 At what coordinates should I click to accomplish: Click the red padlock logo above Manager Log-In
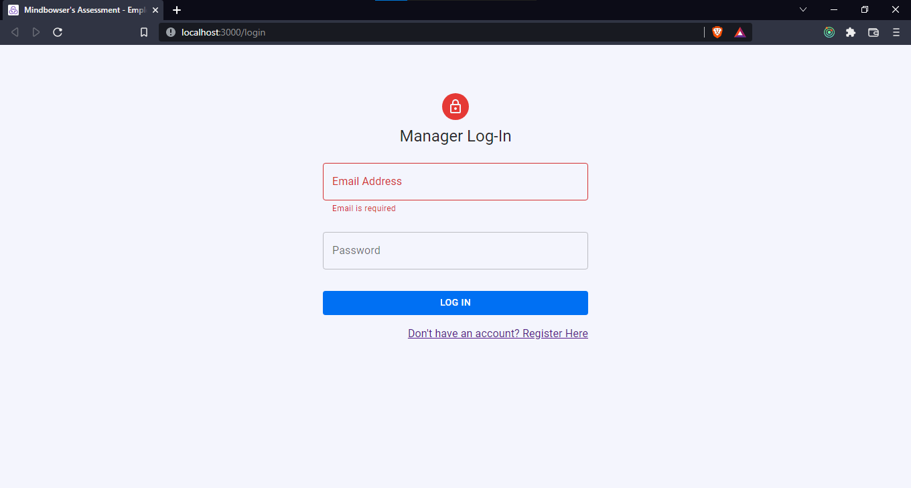click(x=455, y=106)
